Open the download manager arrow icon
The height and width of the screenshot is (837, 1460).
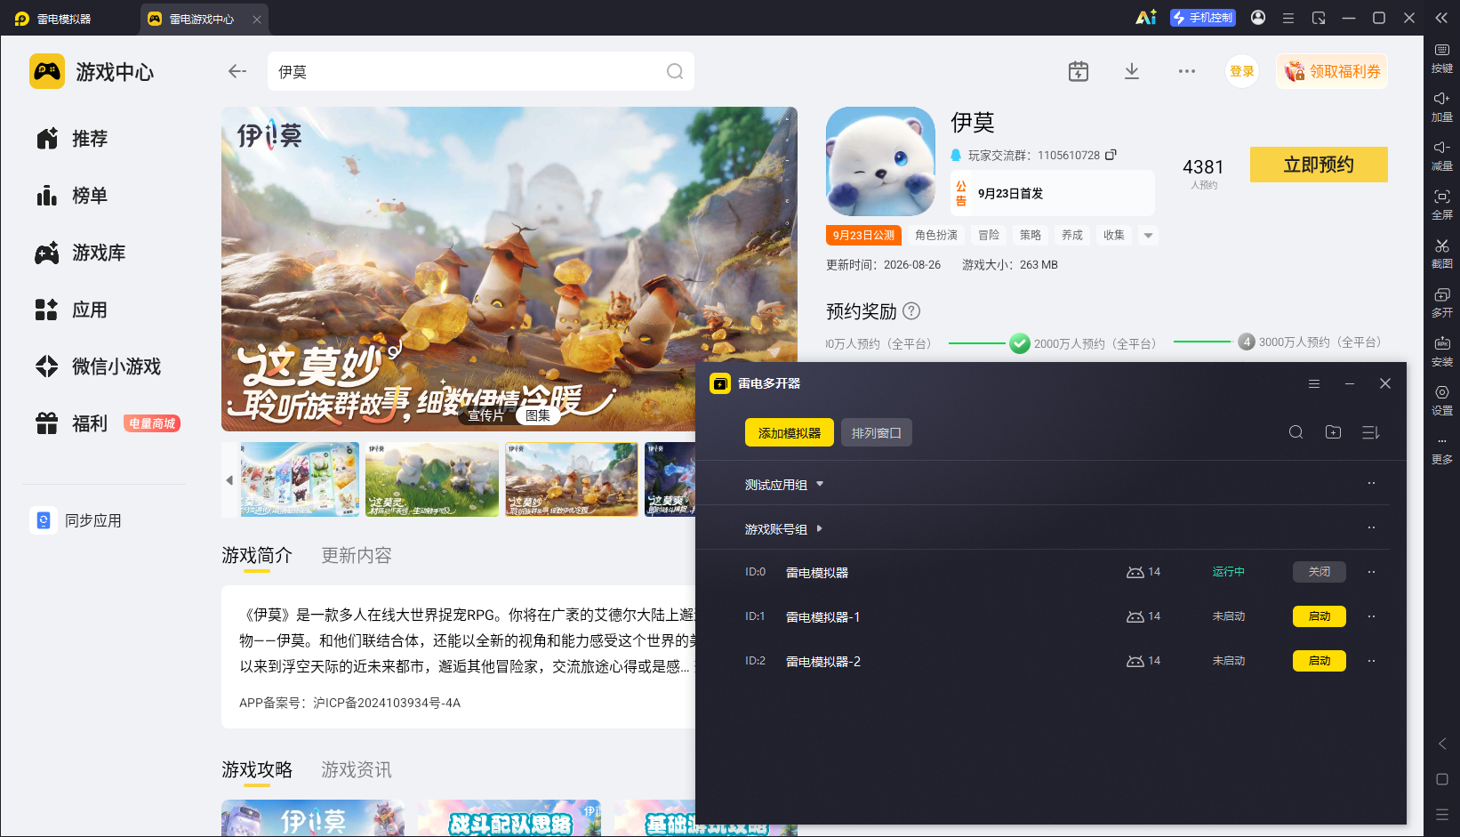tap(1132, 71)
